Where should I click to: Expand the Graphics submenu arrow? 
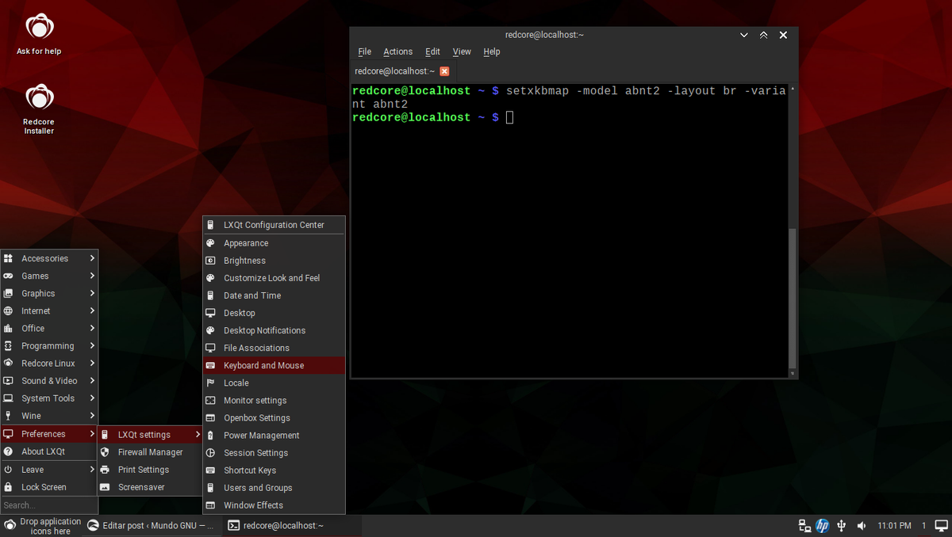point(93,293)
